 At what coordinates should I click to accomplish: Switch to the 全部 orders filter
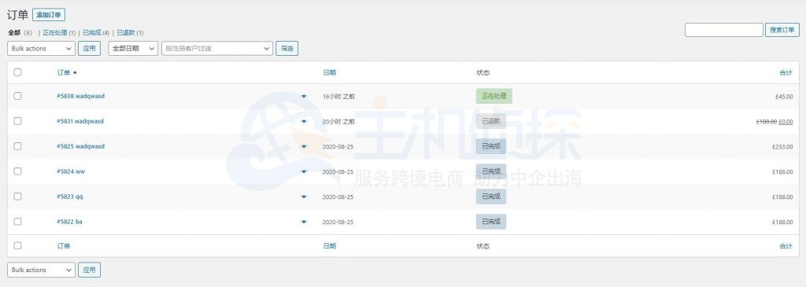pos(14,33)
